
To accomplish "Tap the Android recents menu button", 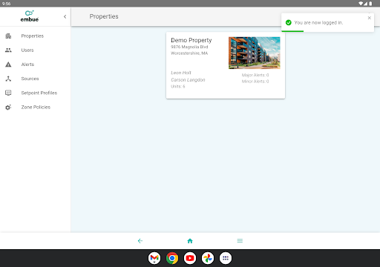I will (240, 241).
